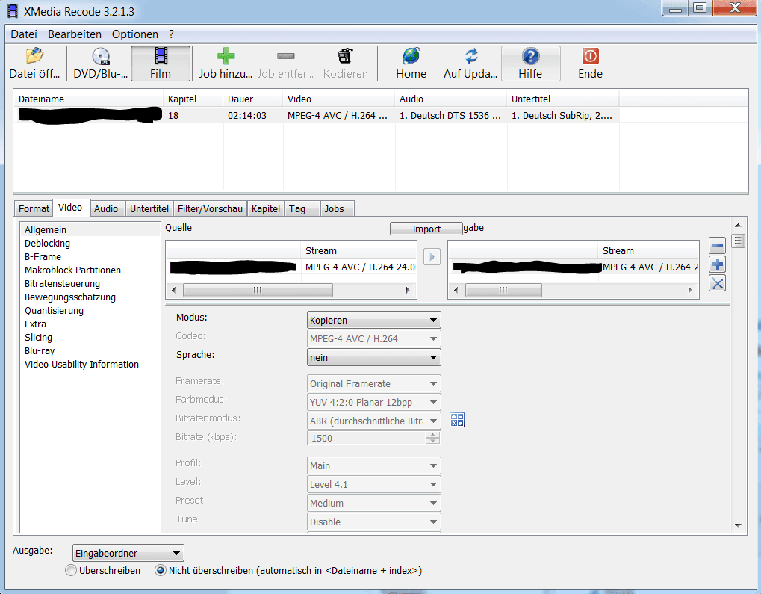Select the file row with duration 02:14:03
The image size is (761, 594).
[x=317, y=116]
